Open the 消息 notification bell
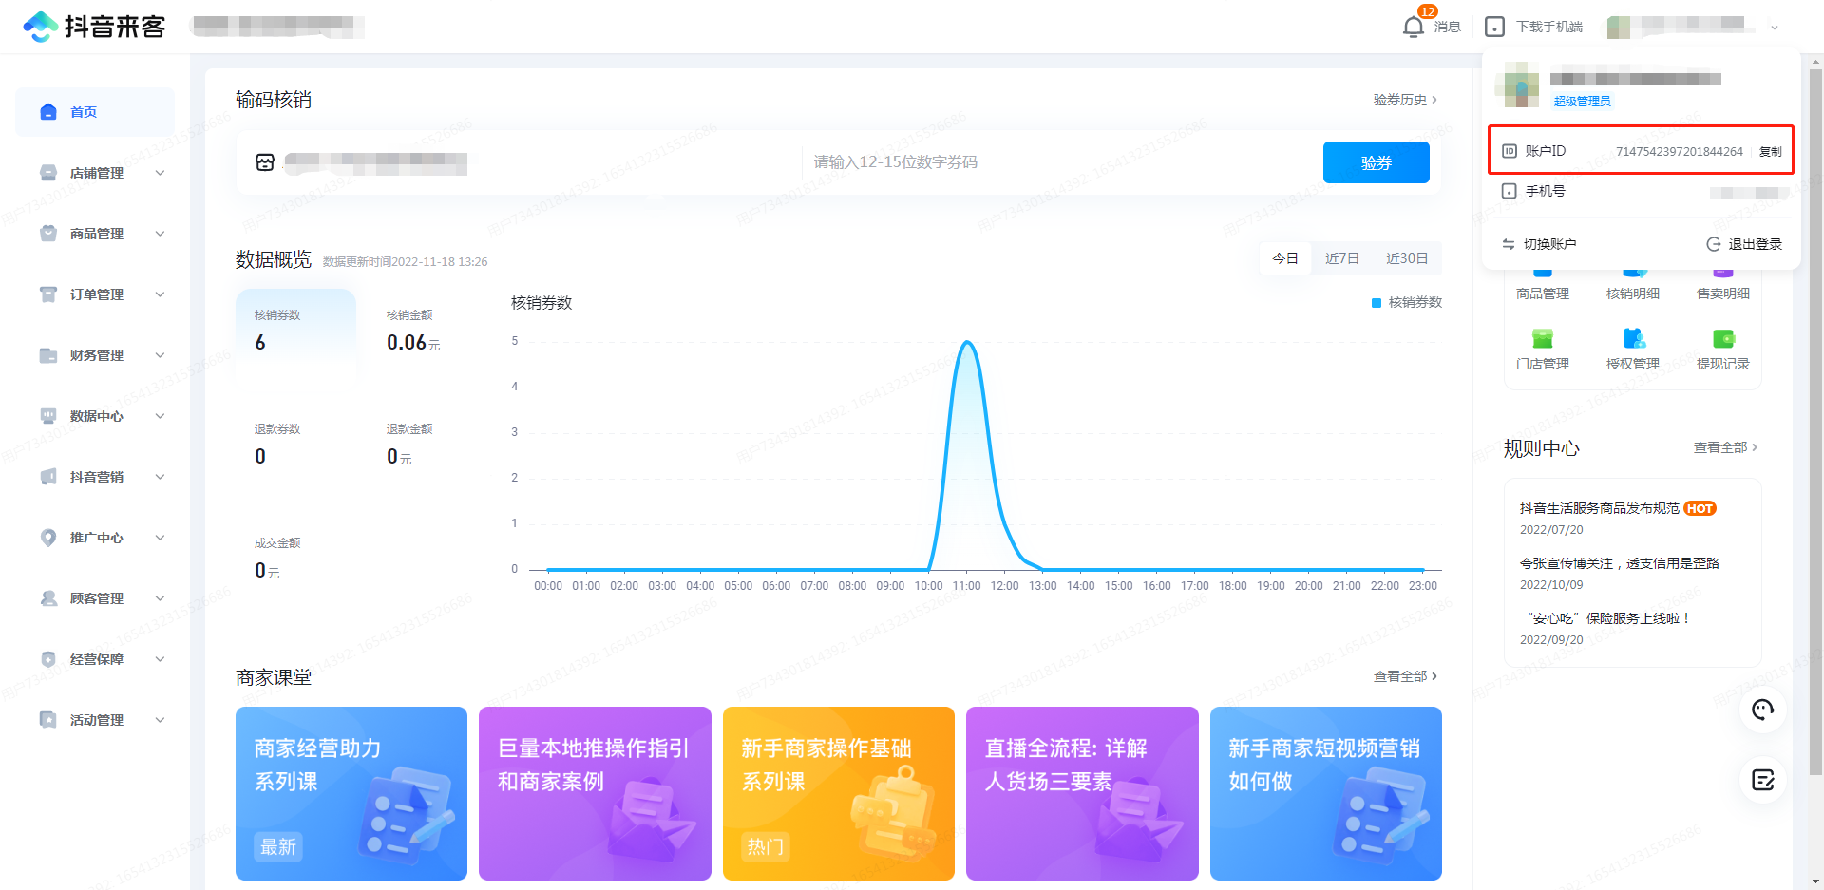The height and width of the screenshot is (890, 1824). click(1414, 27)
